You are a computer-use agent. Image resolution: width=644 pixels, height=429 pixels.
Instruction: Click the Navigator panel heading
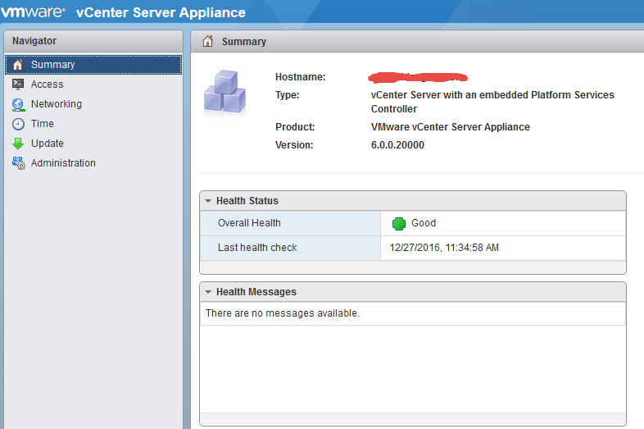tap(34, 41)
